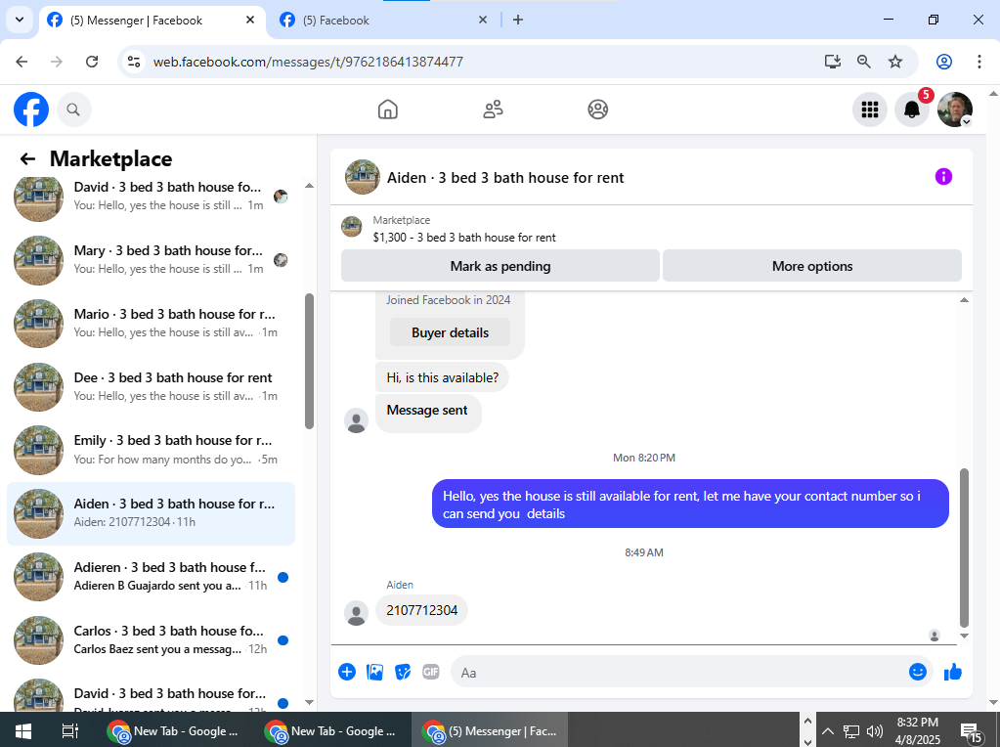Click the listing thumbnail beside $1,300 price
Image resolution: width=1000 pixels, height=747 pixels.
[351, 227]
